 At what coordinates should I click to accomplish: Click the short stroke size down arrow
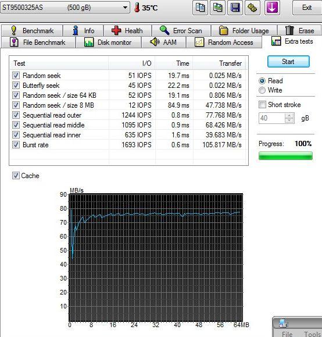click(289, 120)
